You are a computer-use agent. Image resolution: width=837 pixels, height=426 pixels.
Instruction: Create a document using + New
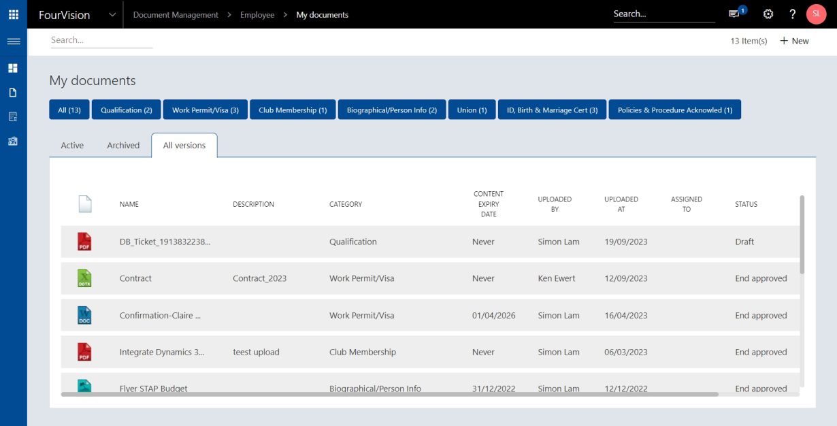[794, 41]
